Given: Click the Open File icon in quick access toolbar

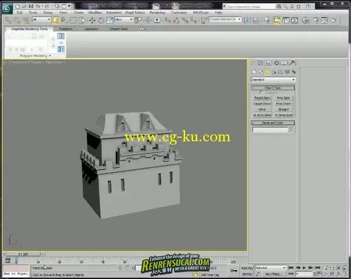Looking at the screenshot, I should coord(24,6).
